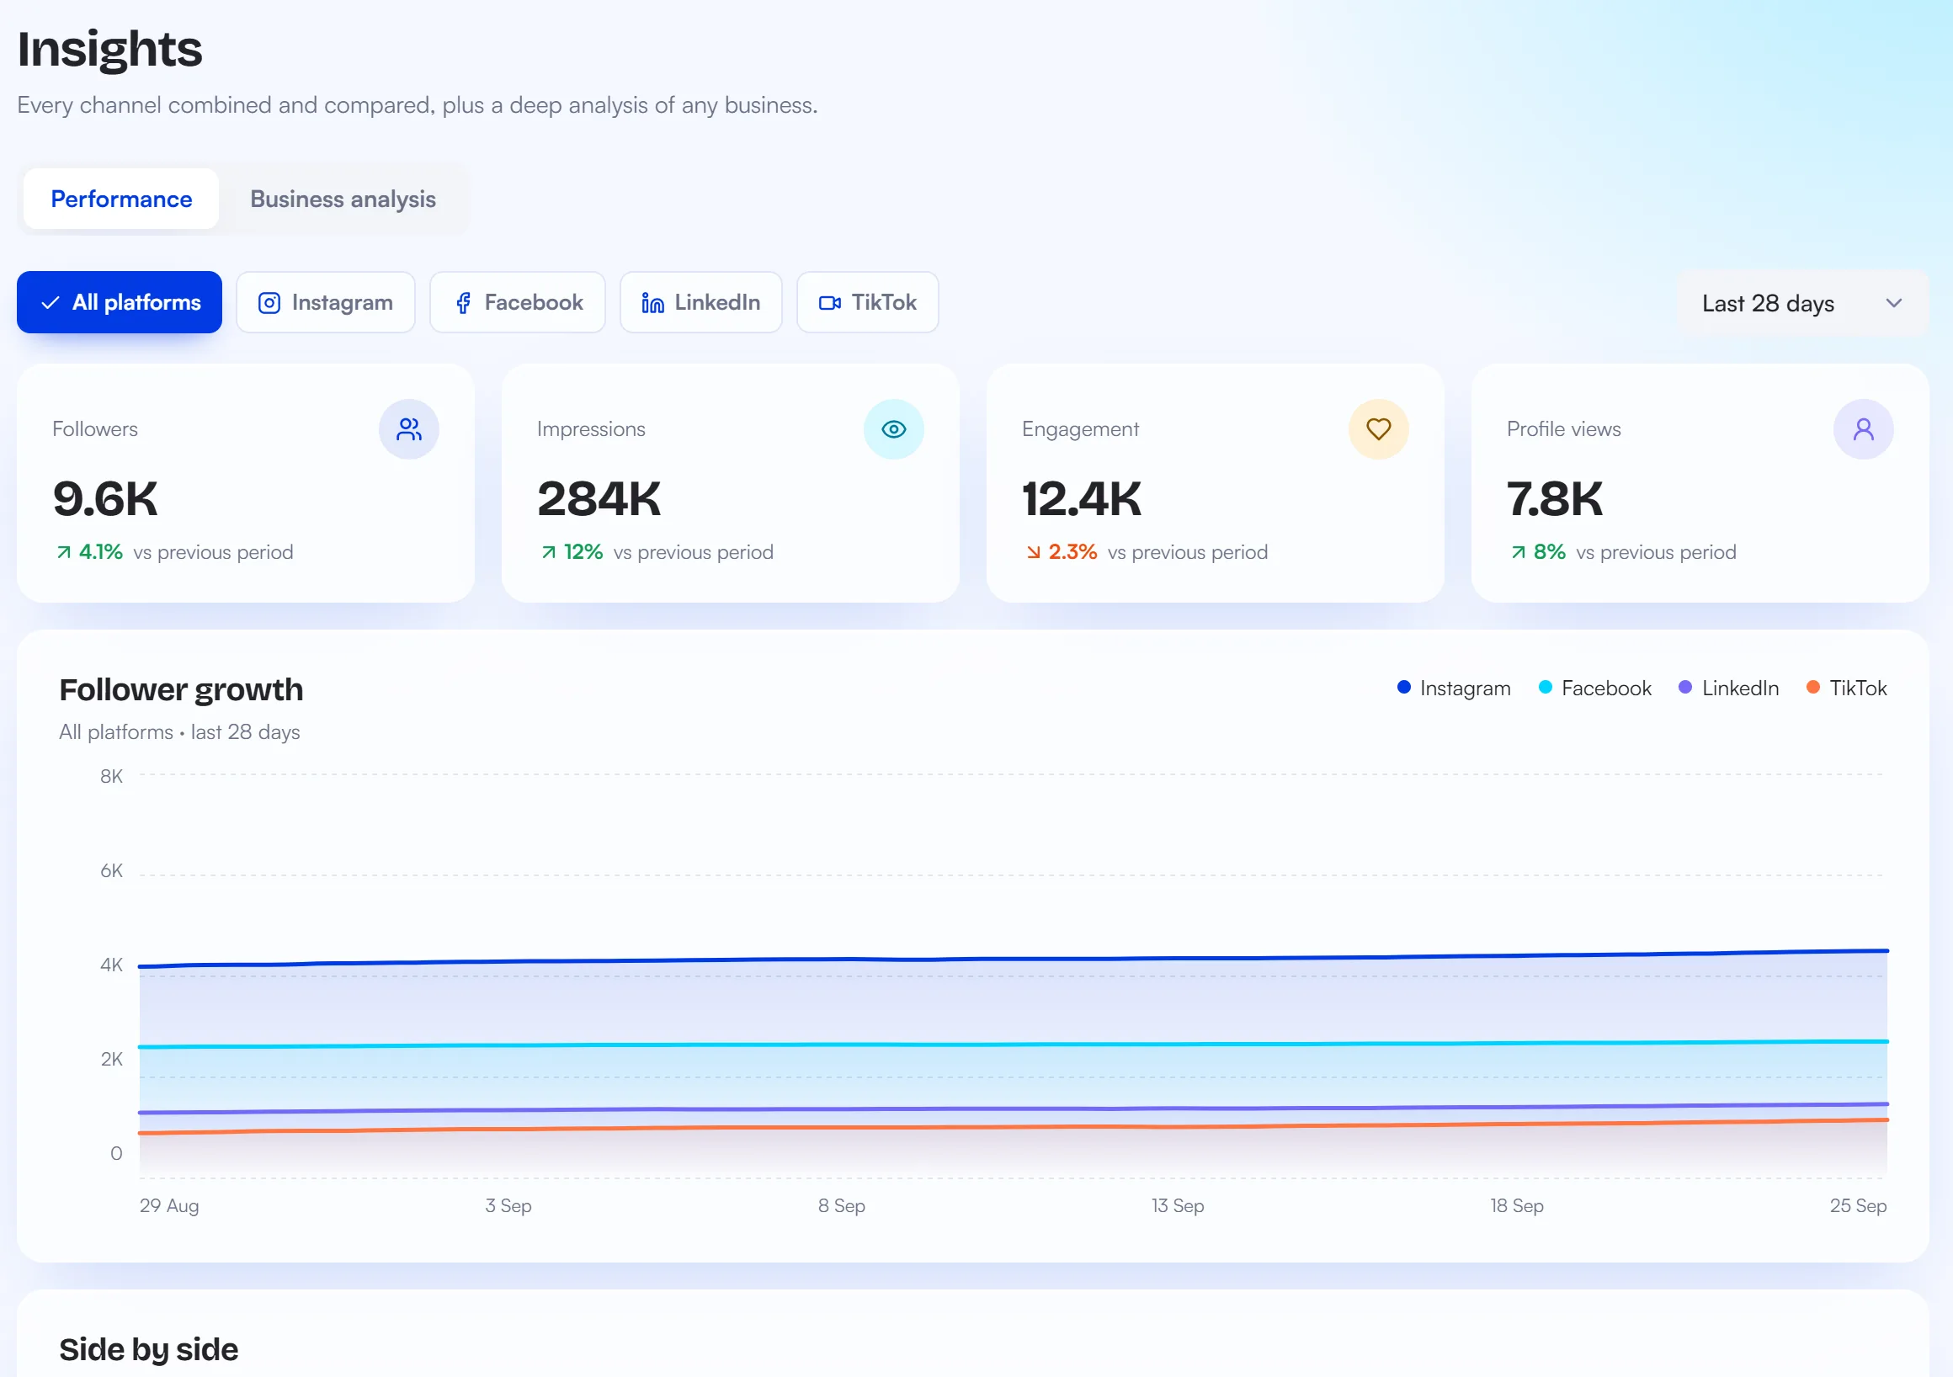Click the Facebook cyan line in chart
Image resolution: width=1953 pixels, height=1377 pixels.
click(1012, 1045)
